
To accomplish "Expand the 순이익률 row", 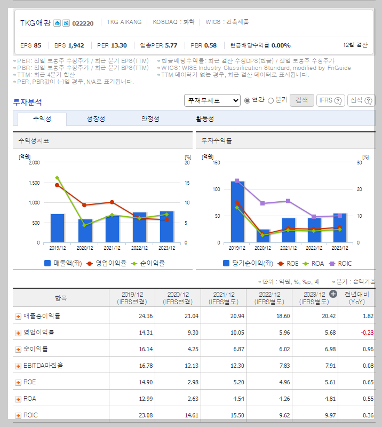I will [18, 350].
